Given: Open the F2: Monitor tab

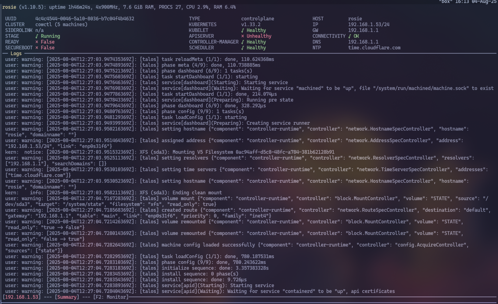Looking at the screenshot, I should [111, 297].
